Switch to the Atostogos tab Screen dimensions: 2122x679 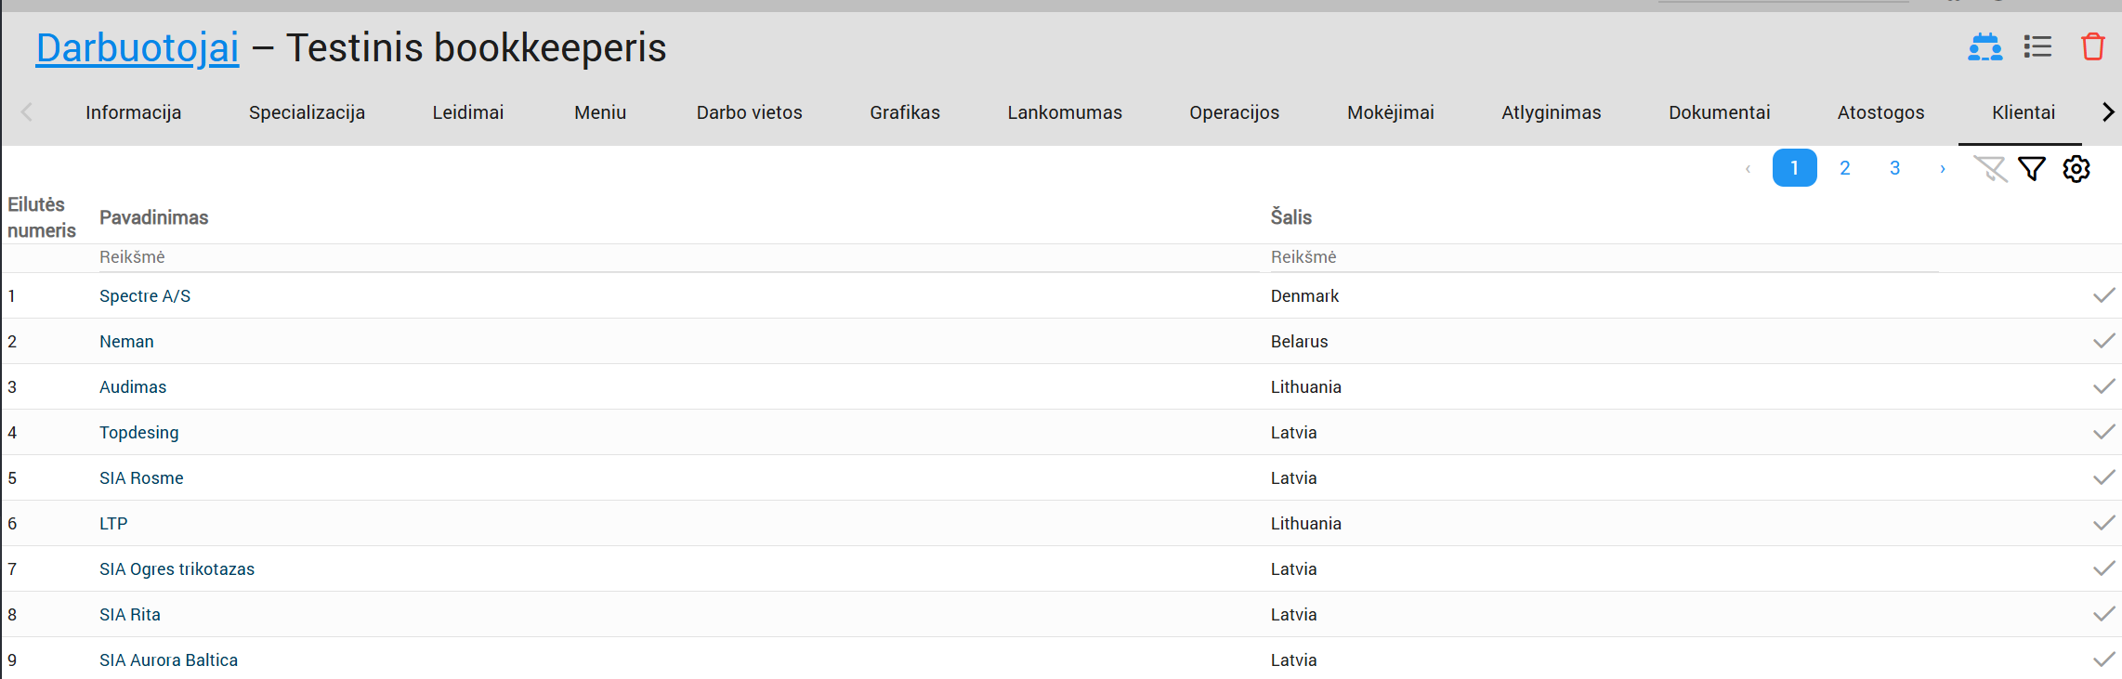click(x=1880, y=112)
